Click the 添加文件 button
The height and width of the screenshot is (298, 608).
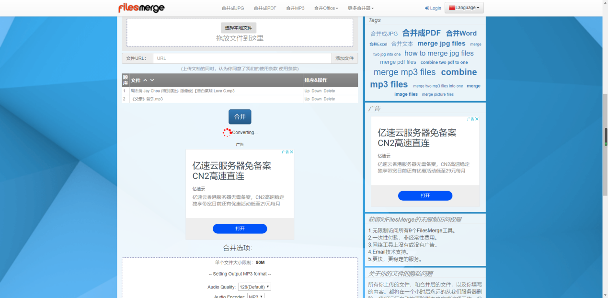pos(344,58)
